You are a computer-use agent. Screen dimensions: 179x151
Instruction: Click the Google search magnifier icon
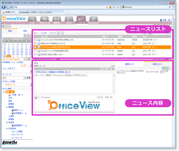pos(170,7)
